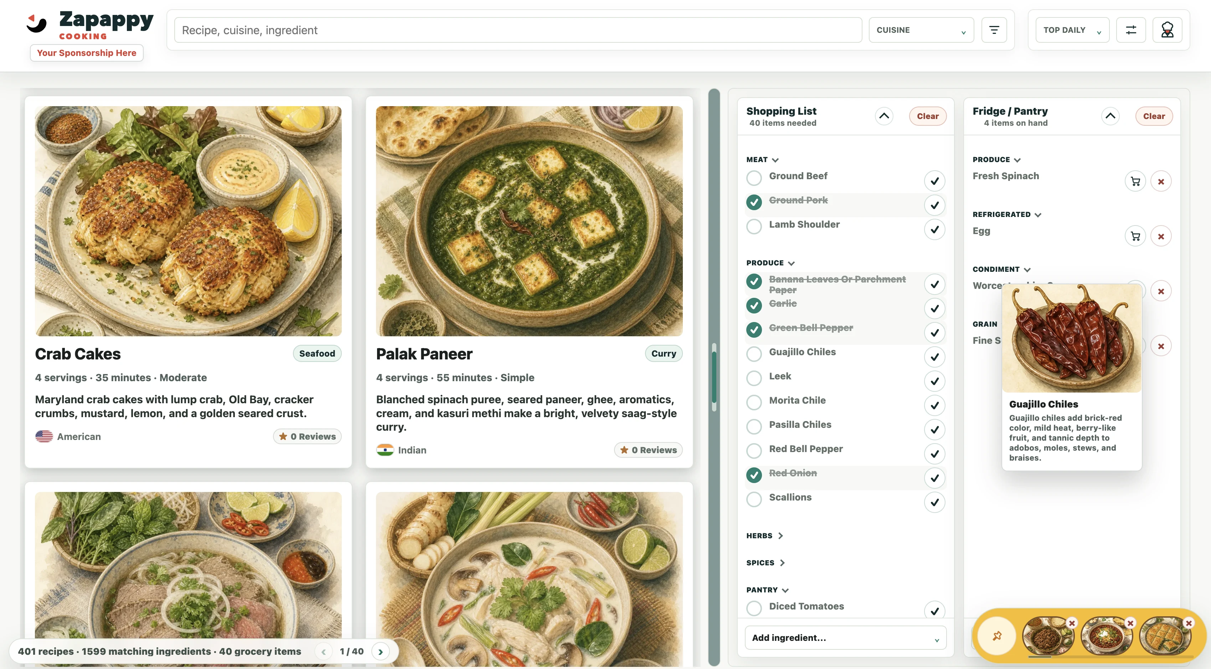Screen dimensions: 1211x669
Task: Remove the second pinned recipe from tray
Action: coord(1130,623)
